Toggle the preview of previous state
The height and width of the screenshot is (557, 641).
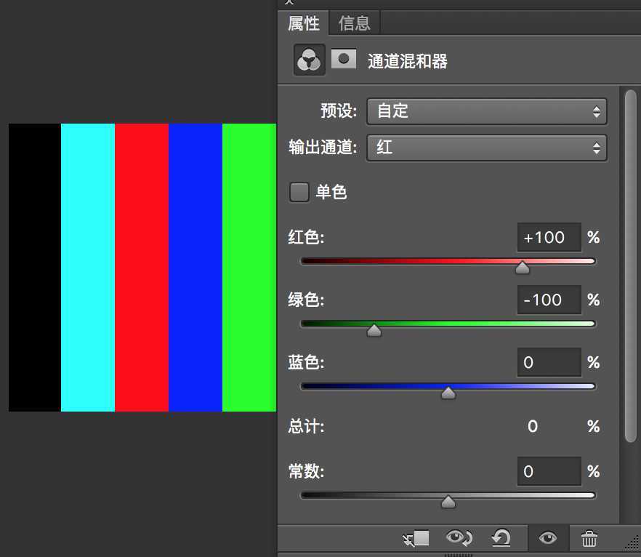[x=459, y=538]
